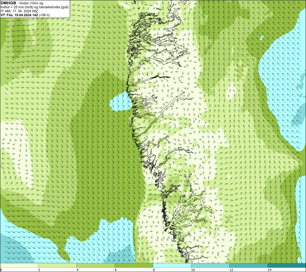Click the '8' label on the wind scale
Screen dimensions: 306x272
pos(154,270)
